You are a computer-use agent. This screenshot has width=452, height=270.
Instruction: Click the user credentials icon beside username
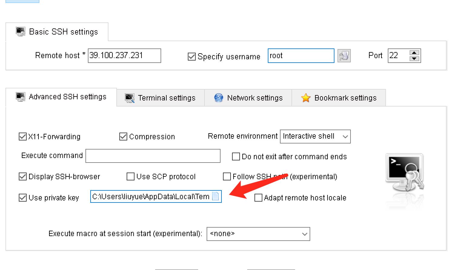click(344, 56)
